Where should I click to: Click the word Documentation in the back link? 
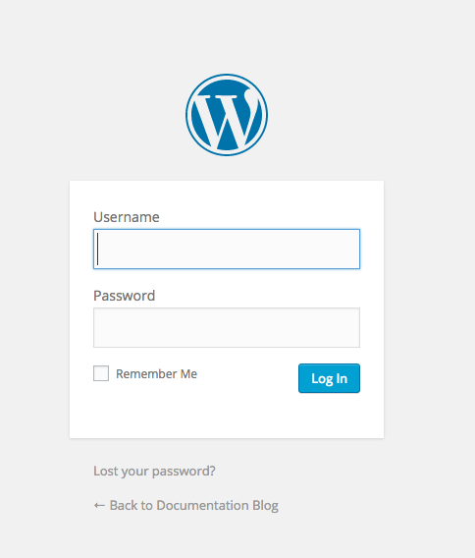point(202,505)
